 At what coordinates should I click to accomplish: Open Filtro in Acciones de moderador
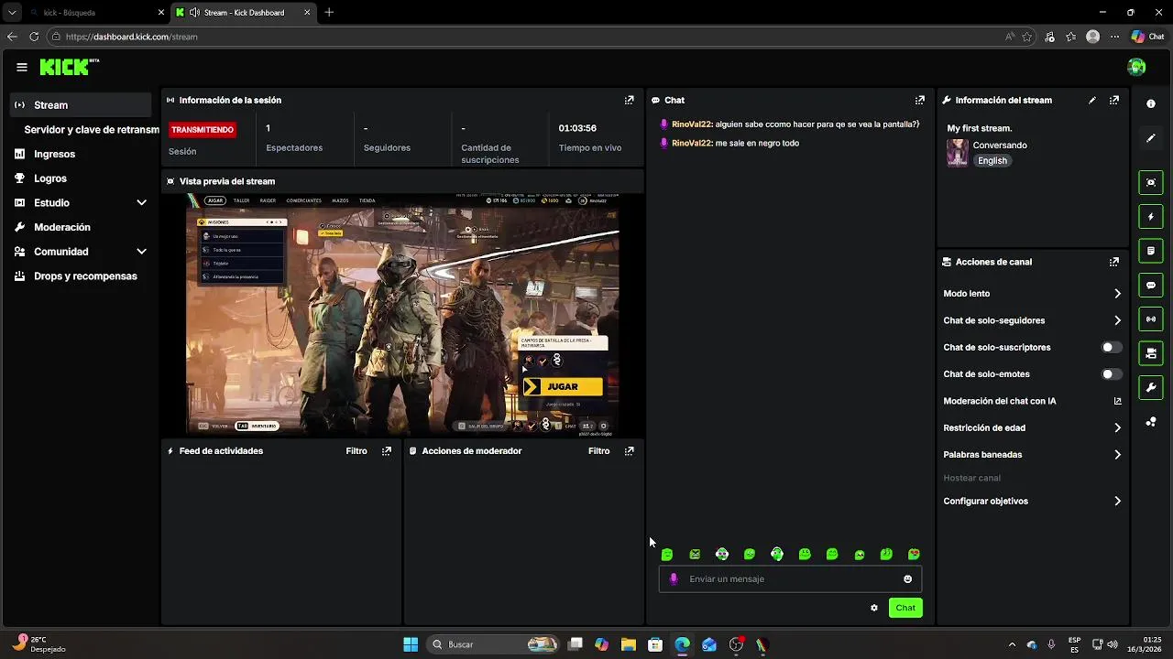click(598, 451)
